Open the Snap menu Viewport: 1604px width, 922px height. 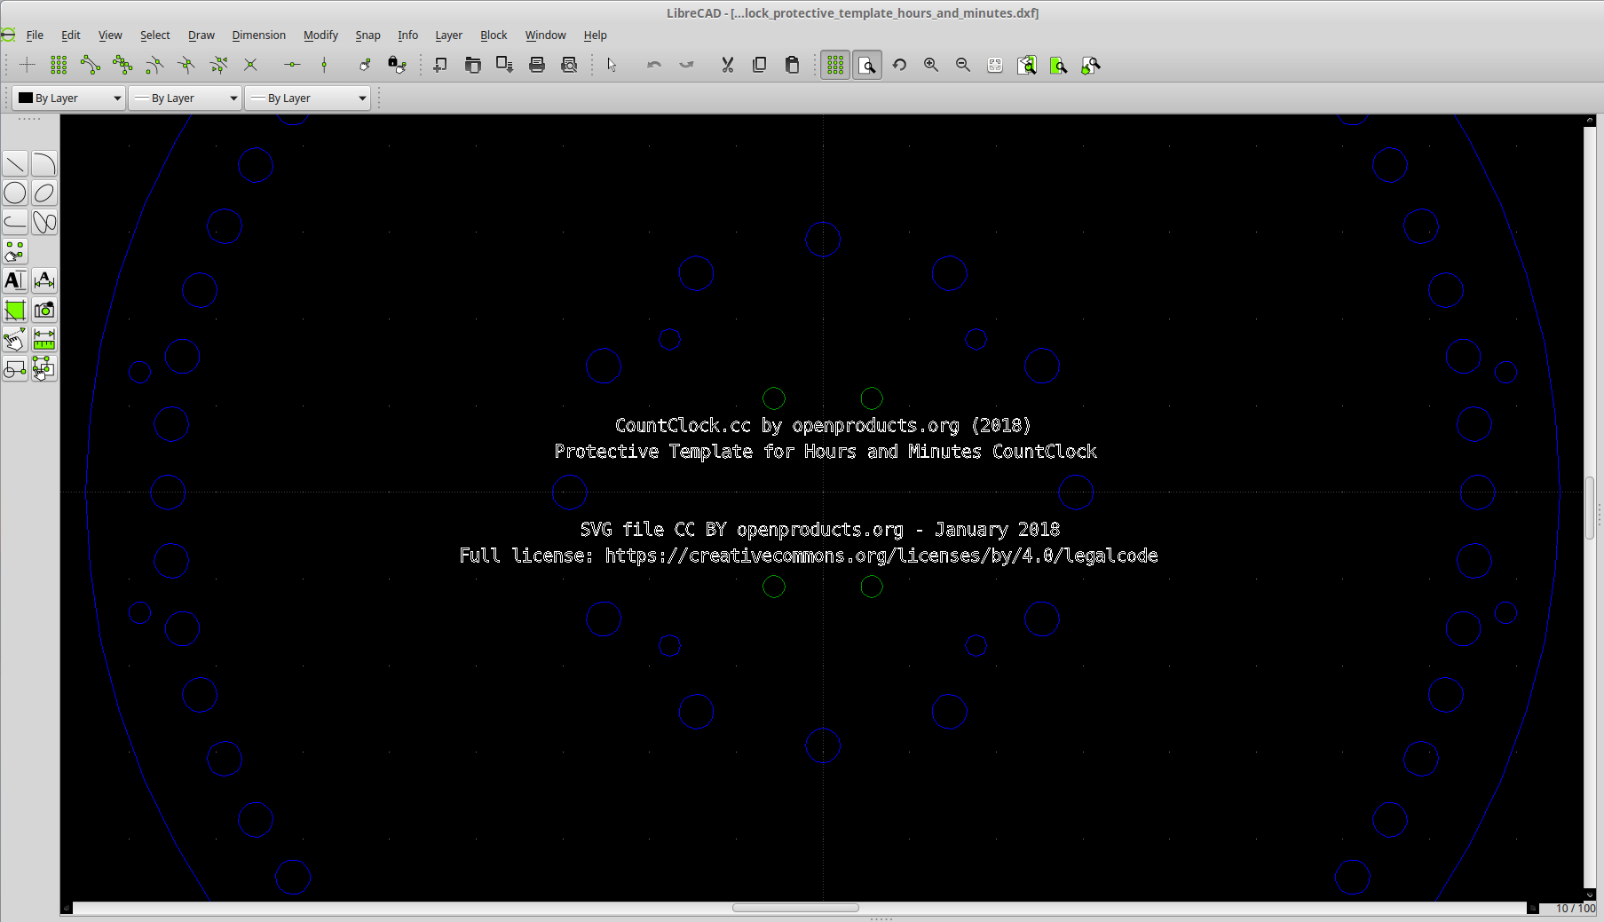point(367,35)
